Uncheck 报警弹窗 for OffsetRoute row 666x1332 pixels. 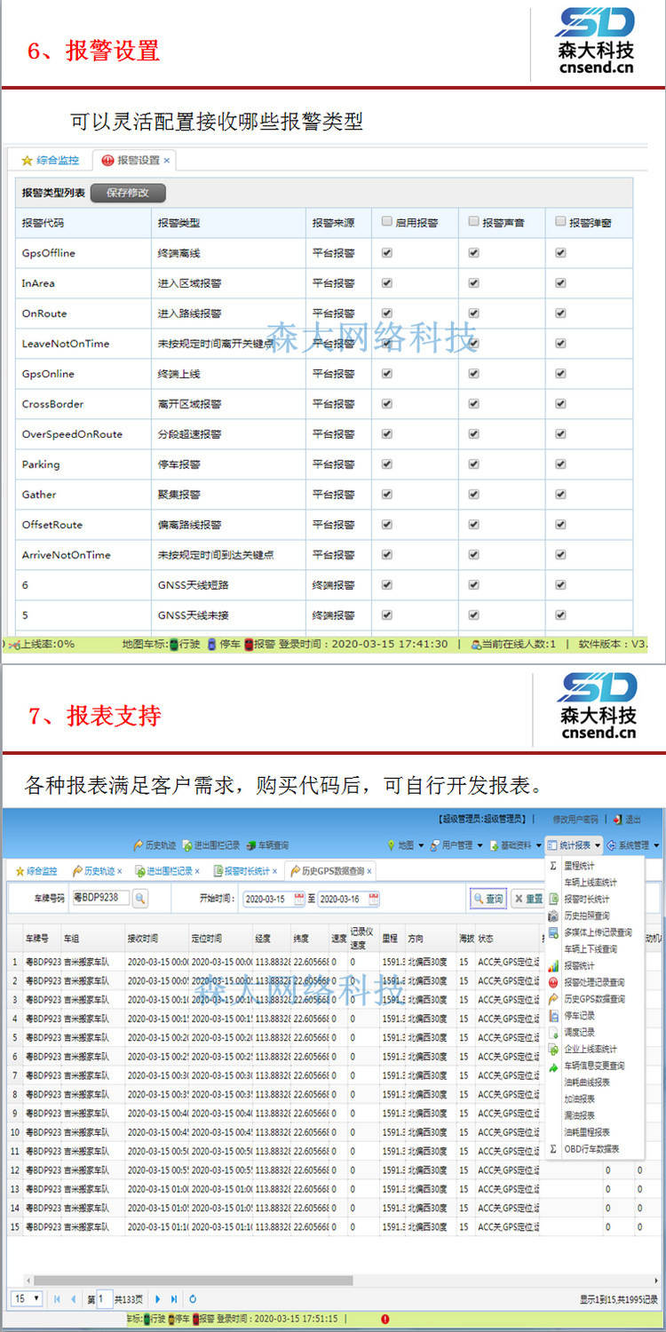[560, 524]
